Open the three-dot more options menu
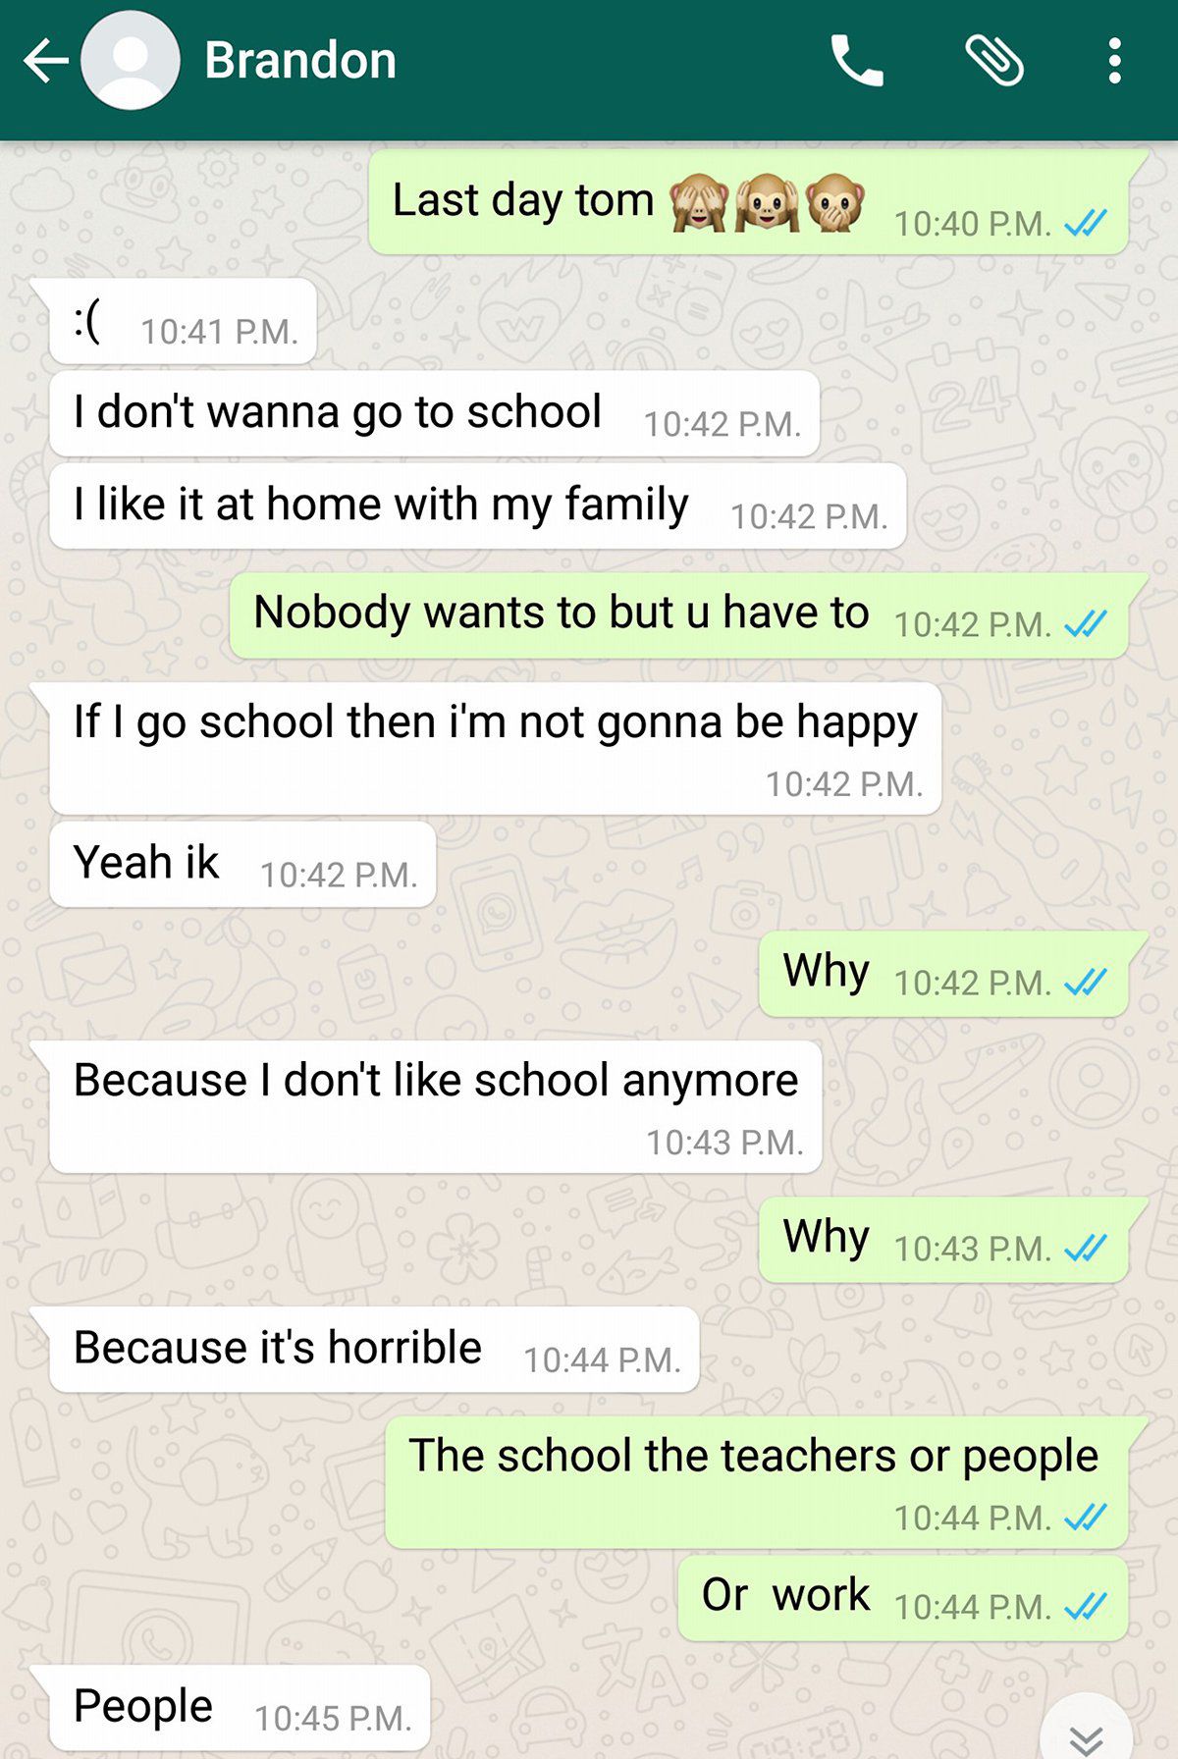 [x=1114, y=61]
